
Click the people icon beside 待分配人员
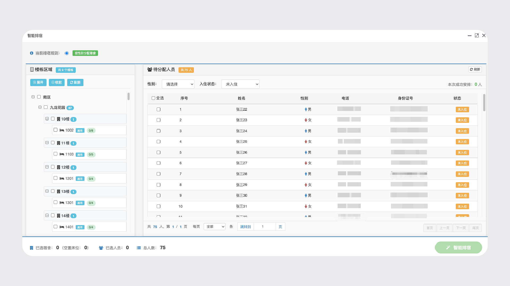pyautogui.click(x=150, y=69)
